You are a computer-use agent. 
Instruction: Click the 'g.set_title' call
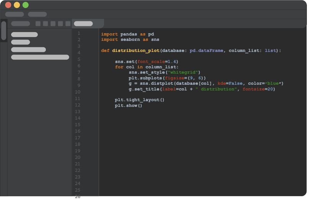click(x=144, y=89)
